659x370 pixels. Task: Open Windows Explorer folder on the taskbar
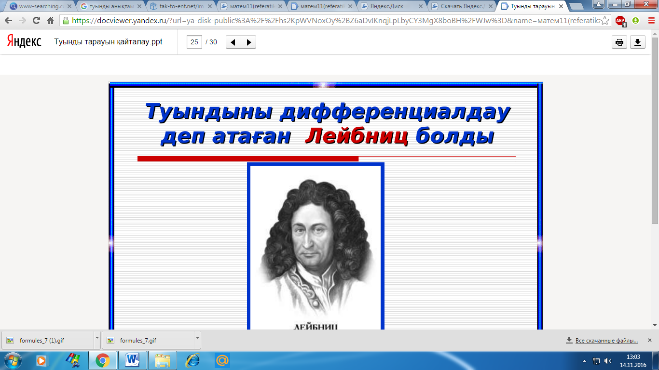(x=163, y=360)
